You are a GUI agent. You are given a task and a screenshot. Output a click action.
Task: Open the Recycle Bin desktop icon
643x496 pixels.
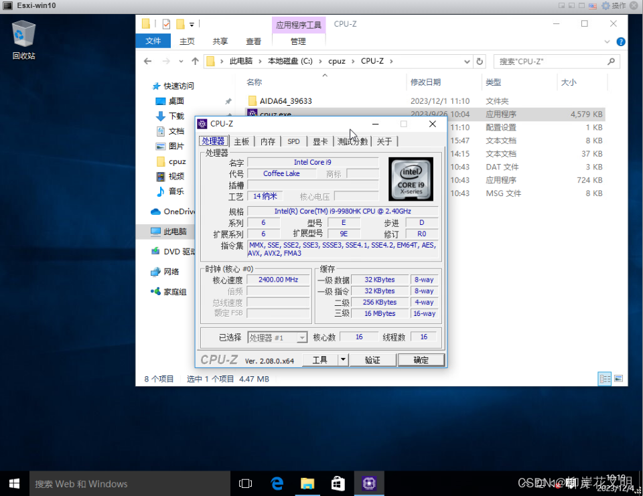tap(23, 39)
